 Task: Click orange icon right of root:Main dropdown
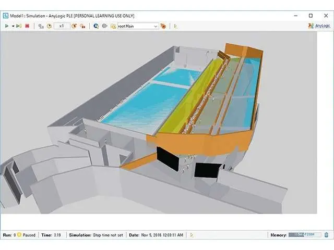[164, 26]
